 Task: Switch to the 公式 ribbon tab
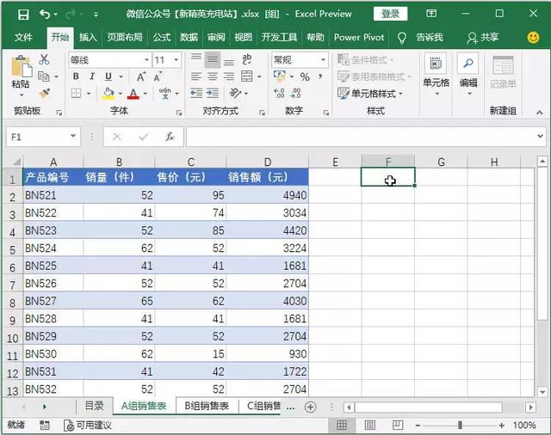tap(162, 37)
